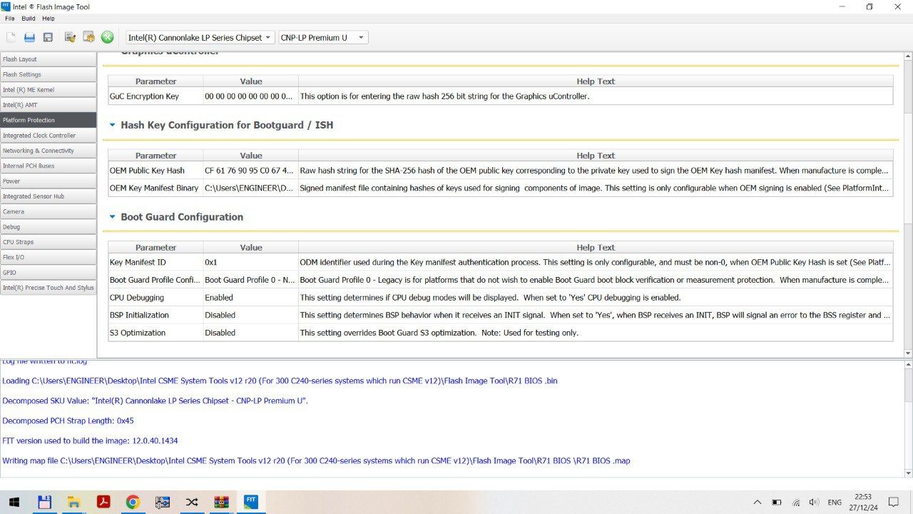Viewport: 913px width, 514px height.
Task: Click the FIT app taskbar icon
Action: (x=251, y=502)
